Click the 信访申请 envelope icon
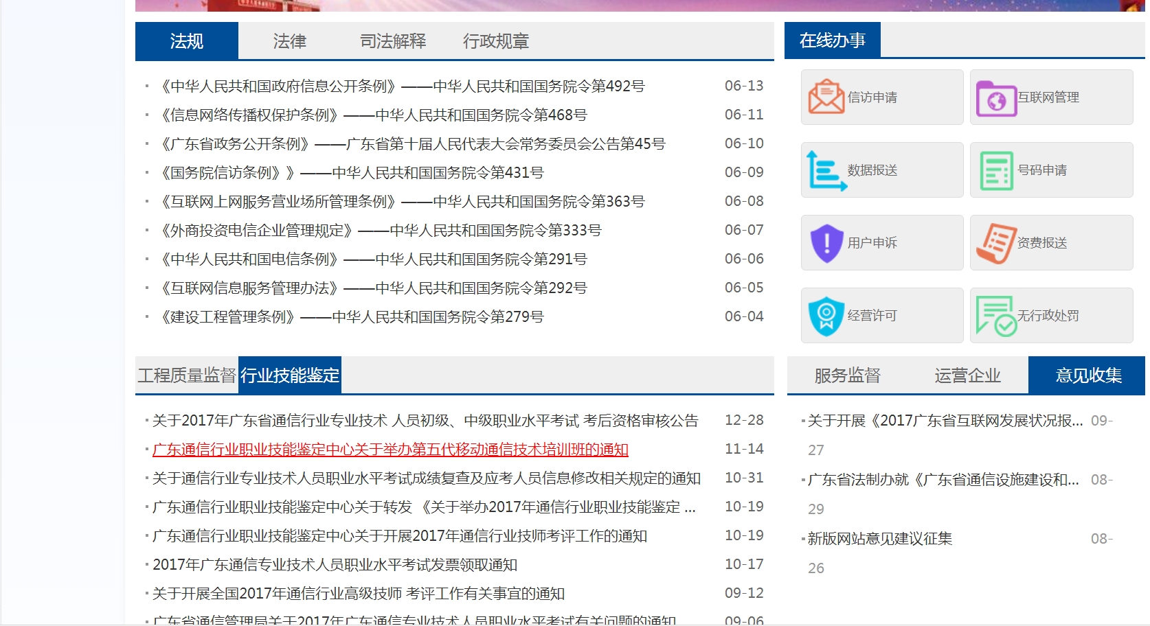The width and height of the screenshot is (1150, 626). tap(826, 97)
